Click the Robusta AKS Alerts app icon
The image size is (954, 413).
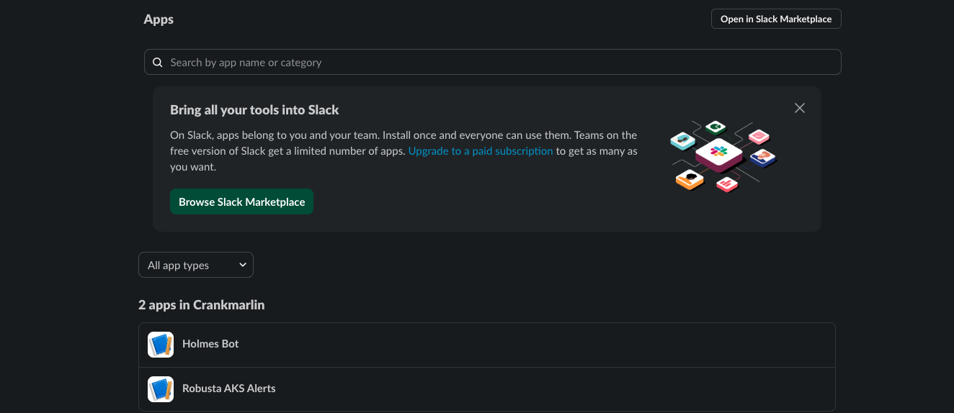pyautogui.click(x=161, y=389)
